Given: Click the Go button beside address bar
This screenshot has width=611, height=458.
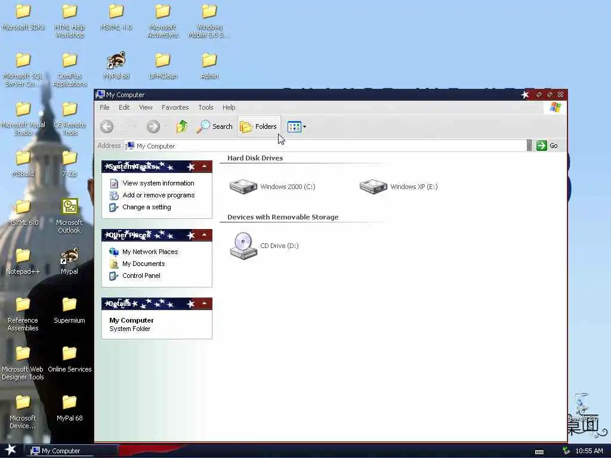Looking at the screenshot, I should (x=547, y=146).
